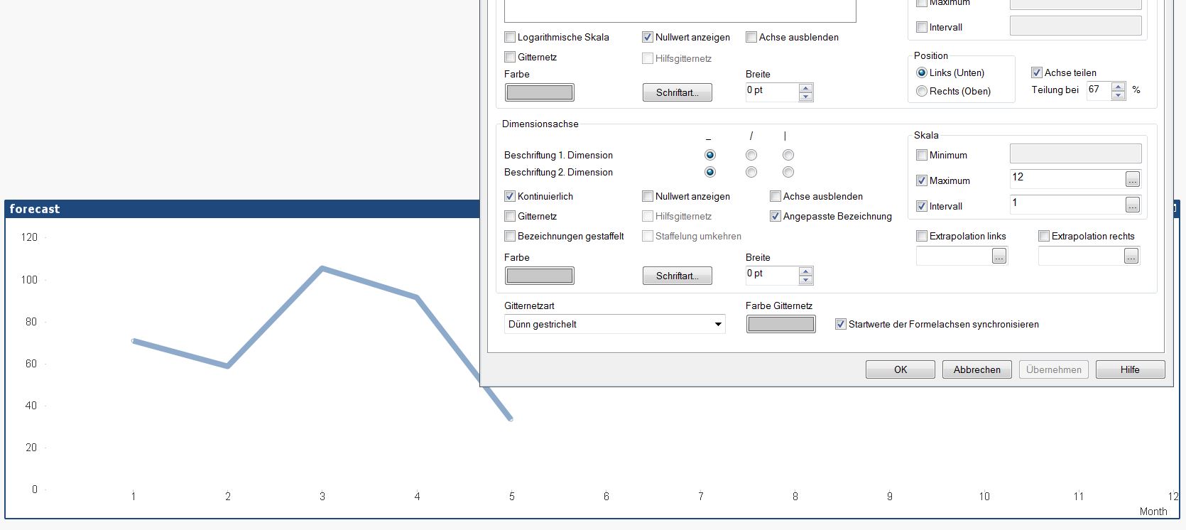Image resolution: width=1186 pixels, height=530 pixels.
Task: Uncheck Maximum in Dimensionsachse Skala
Action: click(x=922, y=180)
